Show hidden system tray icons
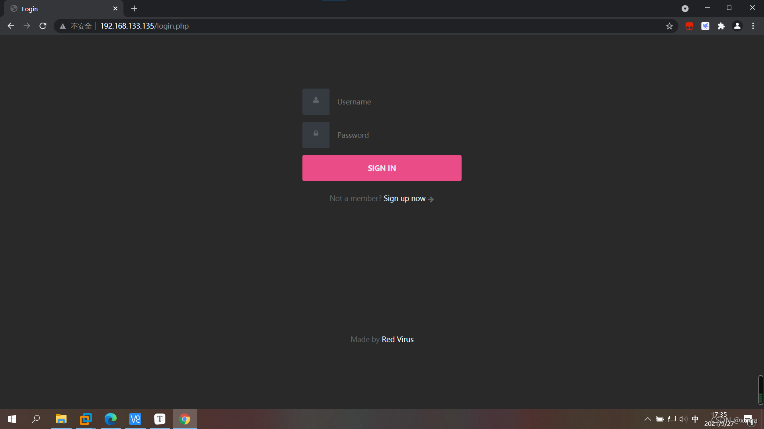 point(647,419)
